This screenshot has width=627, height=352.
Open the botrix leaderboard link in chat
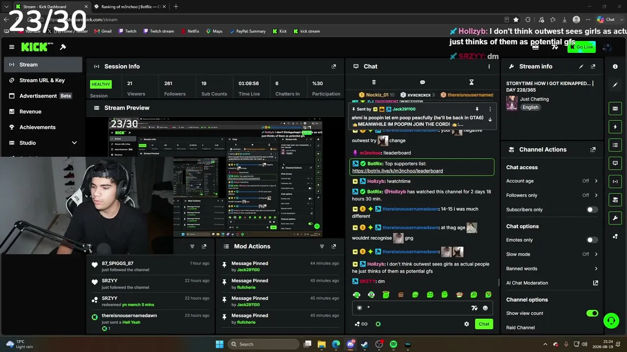coord(397,171)
